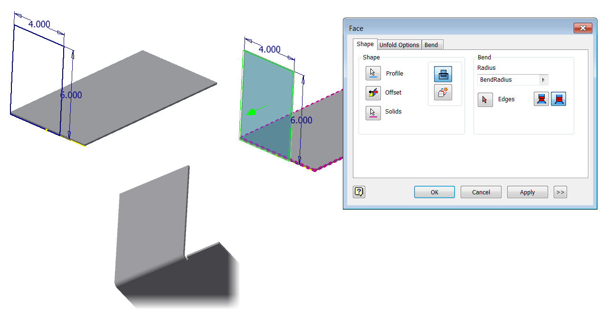Confirm the face with OK

point(434,192)
